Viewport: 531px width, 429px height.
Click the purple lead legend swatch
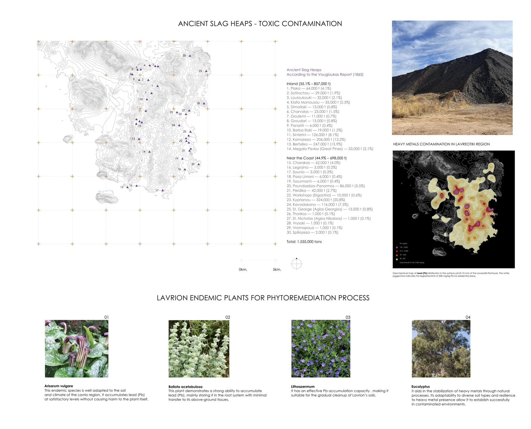point(397,247)
